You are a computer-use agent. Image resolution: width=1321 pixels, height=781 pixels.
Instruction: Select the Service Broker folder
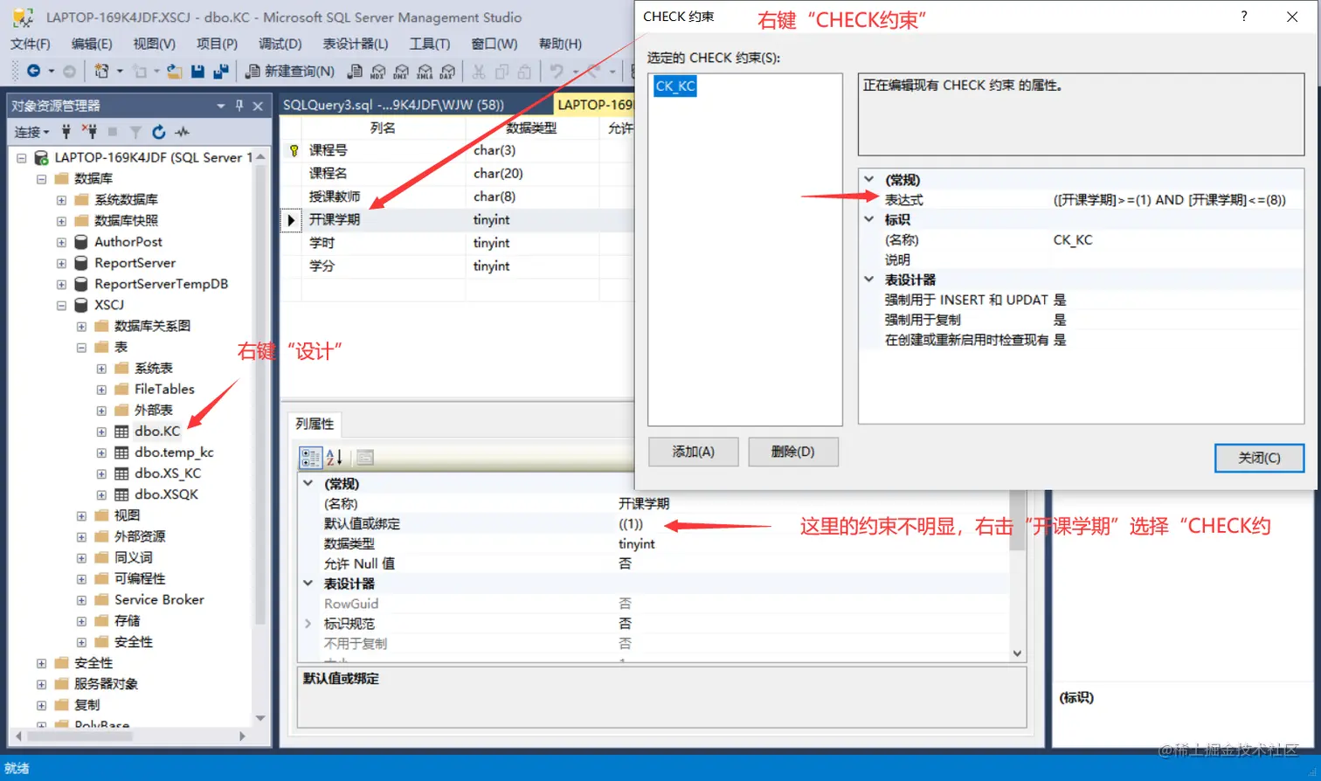click(x=159, y=600)
